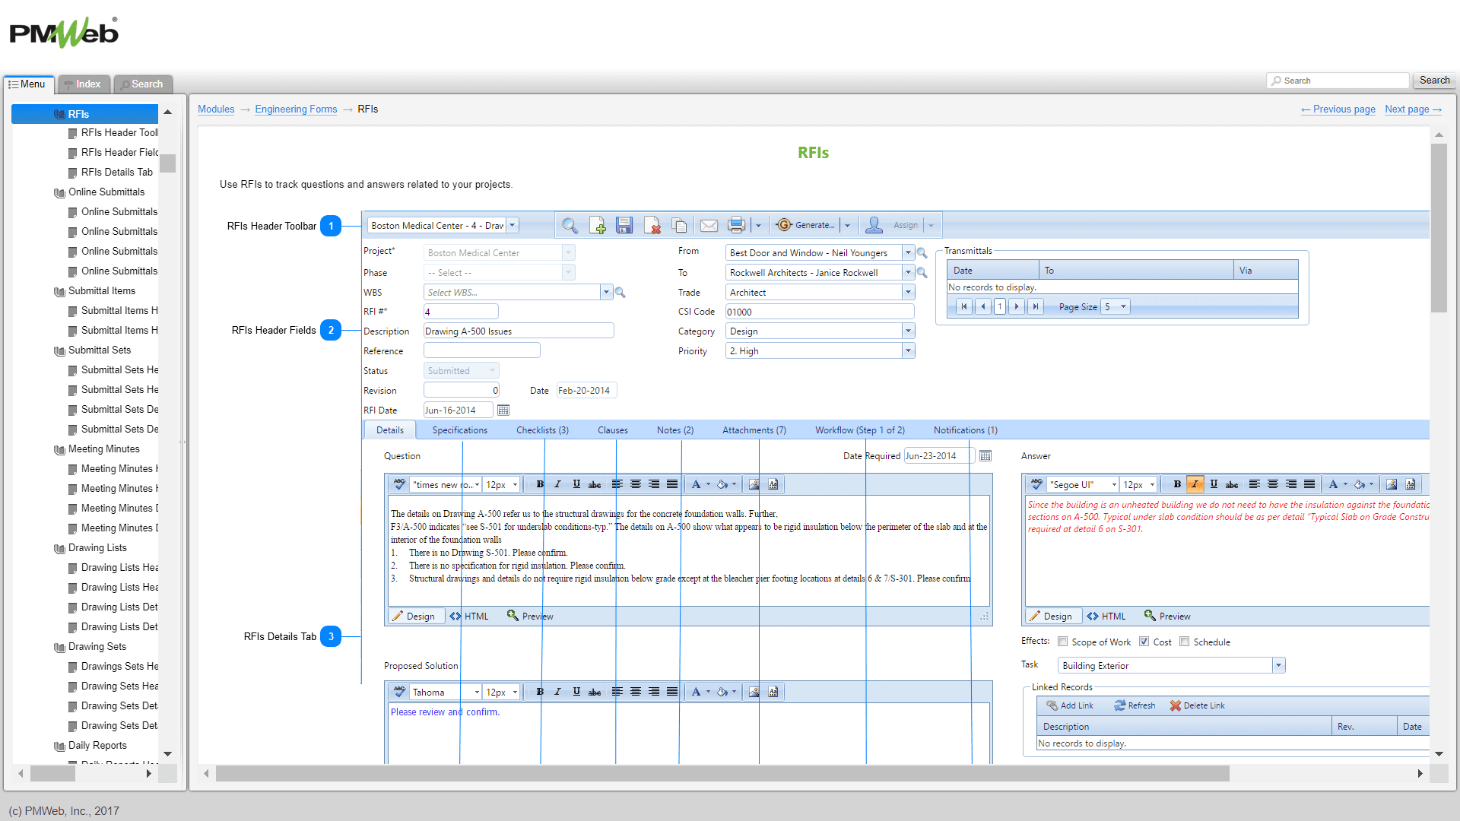The height and width of the screenshot is (821, 1460).
Task: Click Add Link in Linked Records
Action: 1069,705
